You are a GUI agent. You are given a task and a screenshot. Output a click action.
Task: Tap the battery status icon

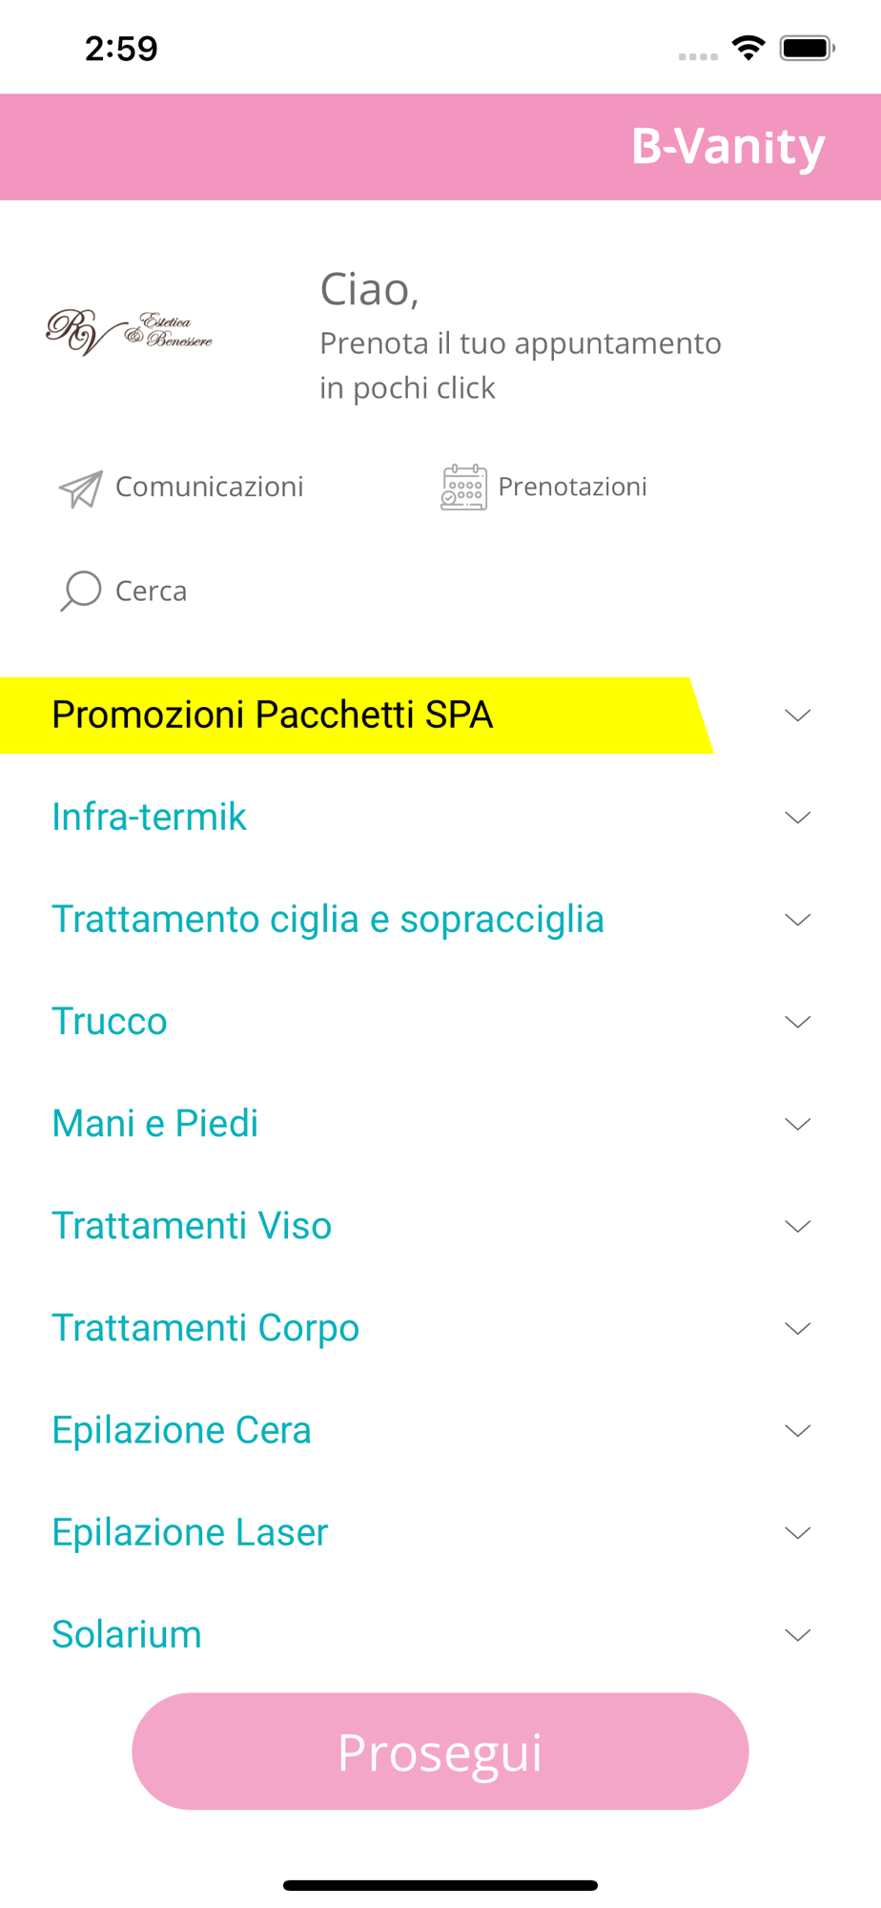point(807,48)
